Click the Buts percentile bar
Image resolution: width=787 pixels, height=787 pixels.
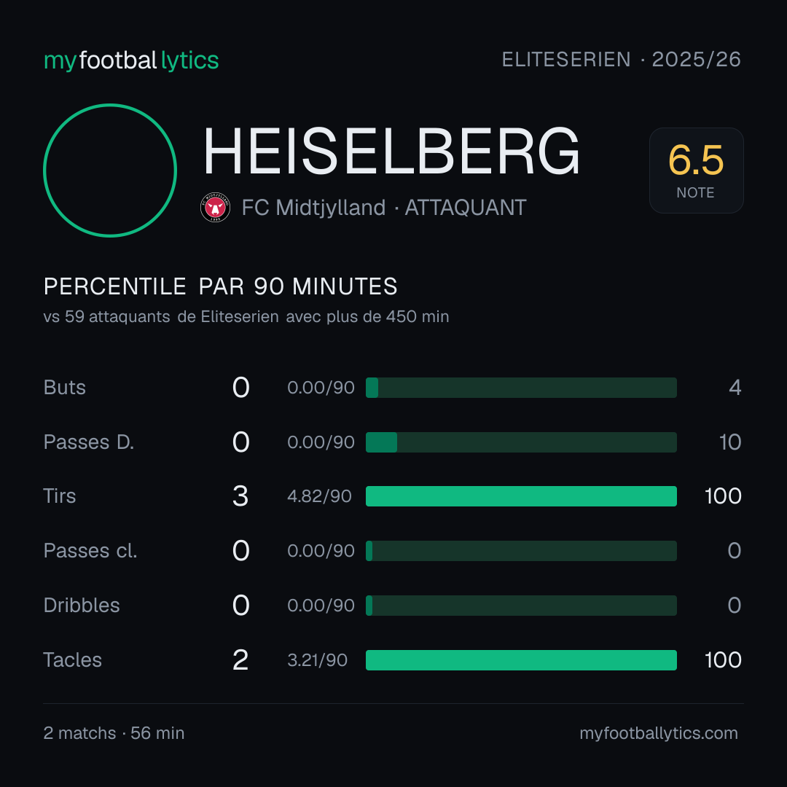(521, 388)
